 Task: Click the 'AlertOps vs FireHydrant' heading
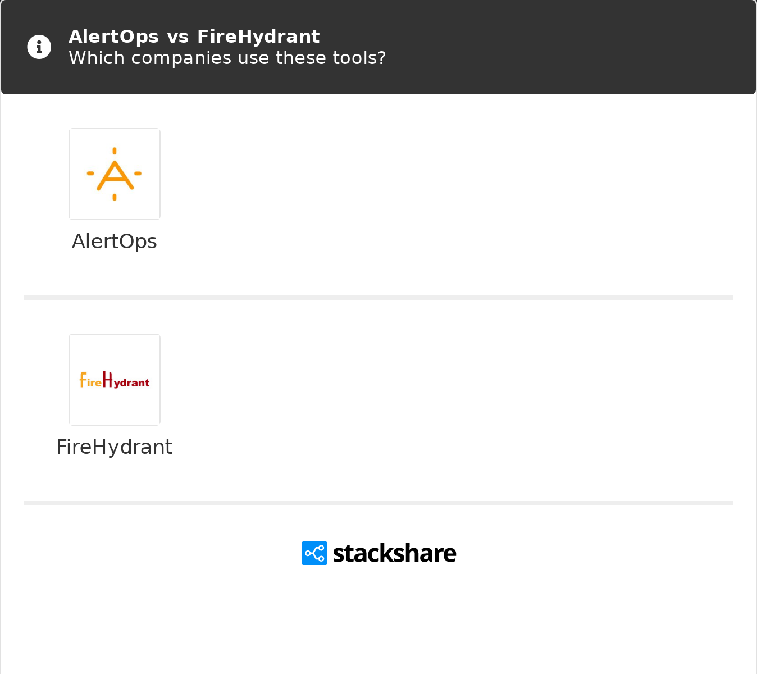click(194, 37)
